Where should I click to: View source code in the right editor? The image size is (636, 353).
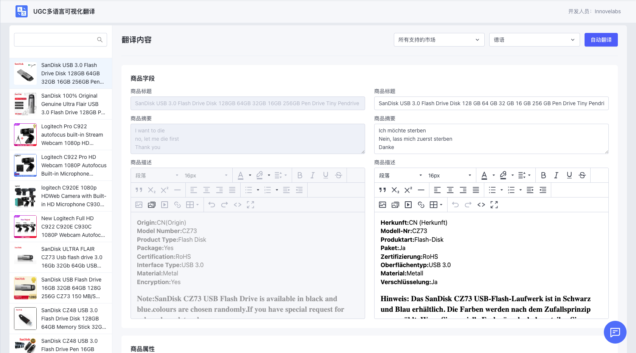[x=481, y=205]
